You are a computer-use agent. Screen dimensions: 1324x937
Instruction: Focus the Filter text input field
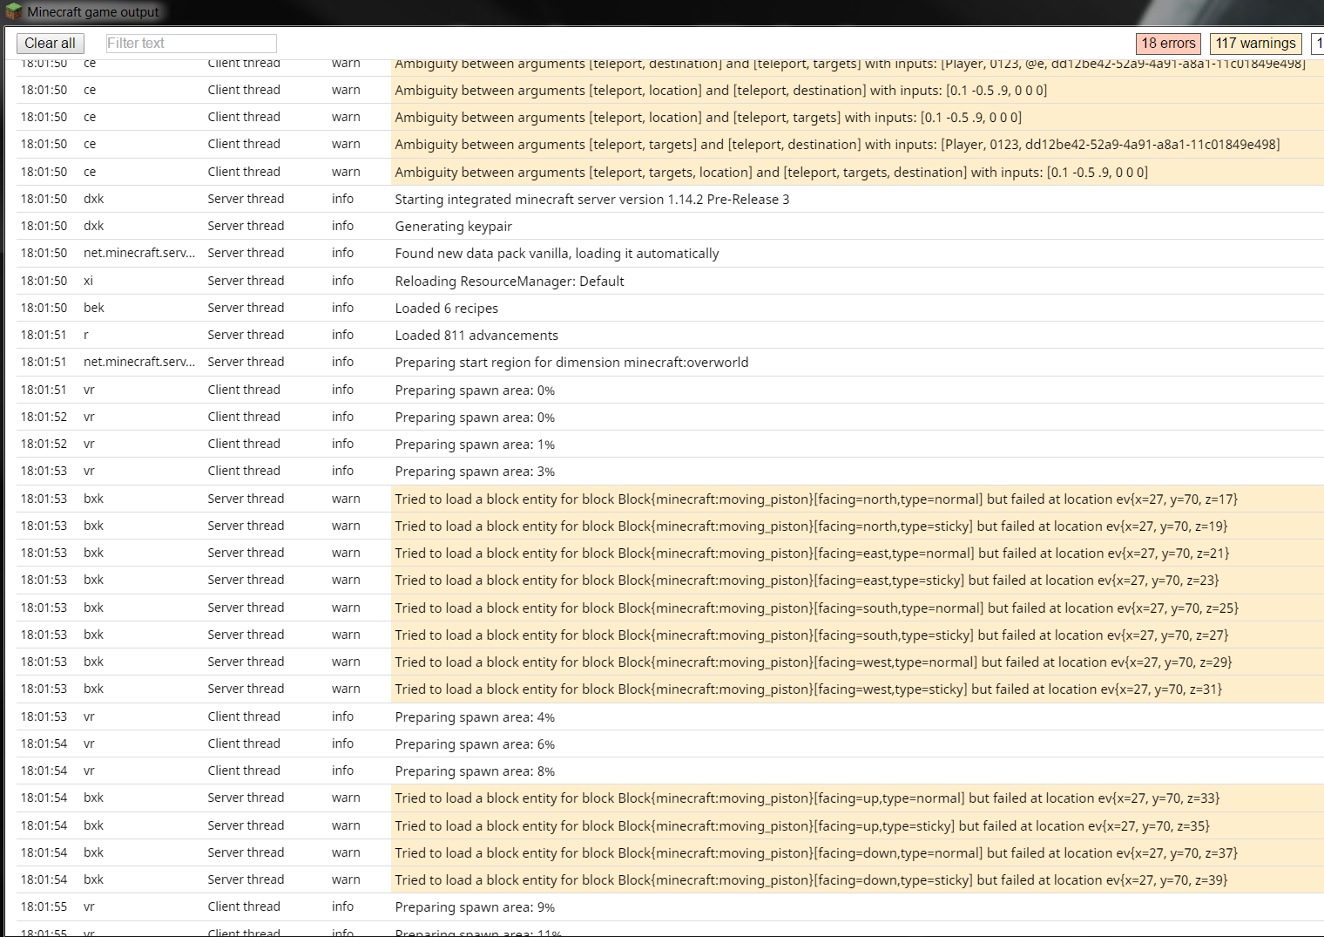point(191,44)
